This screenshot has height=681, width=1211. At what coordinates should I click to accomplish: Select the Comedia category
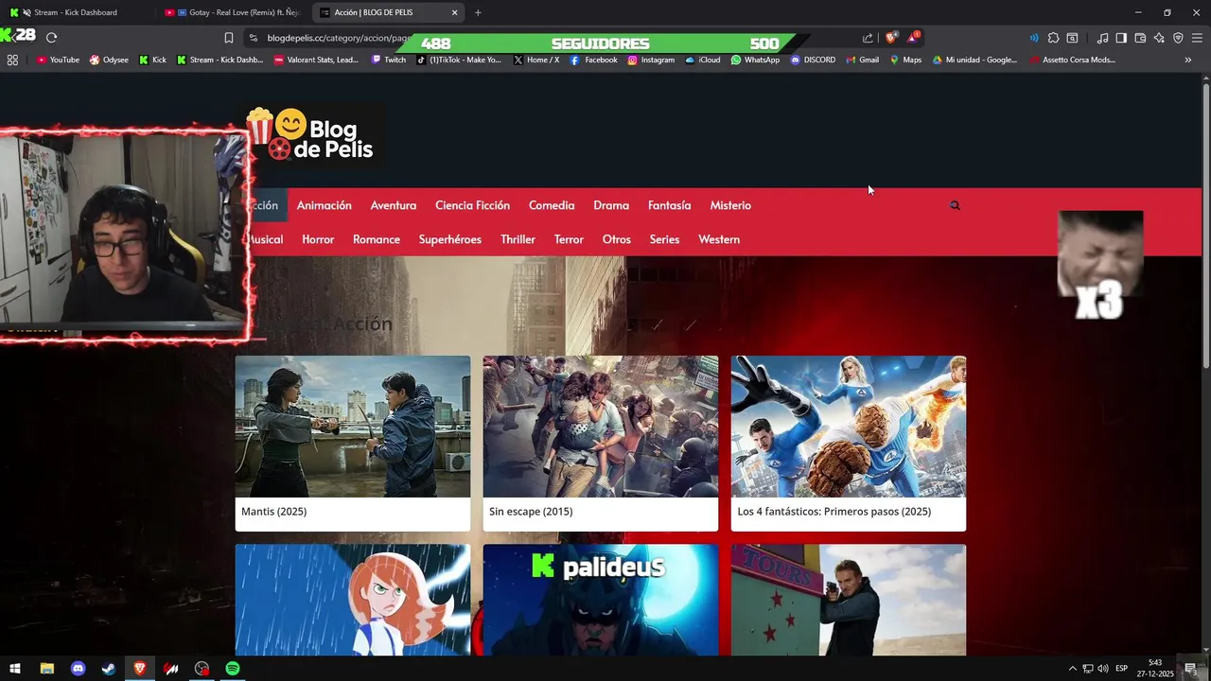point(552,205)
